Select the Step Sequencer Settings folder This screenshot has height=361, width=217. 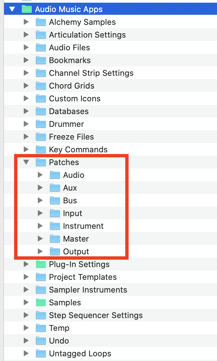[x=96, y=315]
